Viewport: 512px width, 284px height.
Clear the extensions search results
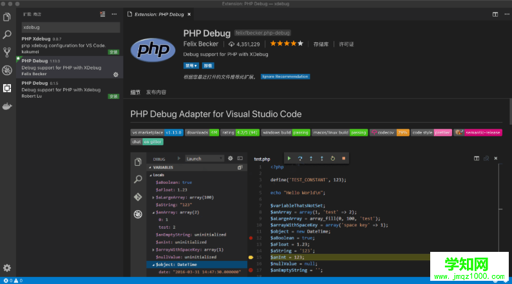pyautogui.click(x=102, y=14)
